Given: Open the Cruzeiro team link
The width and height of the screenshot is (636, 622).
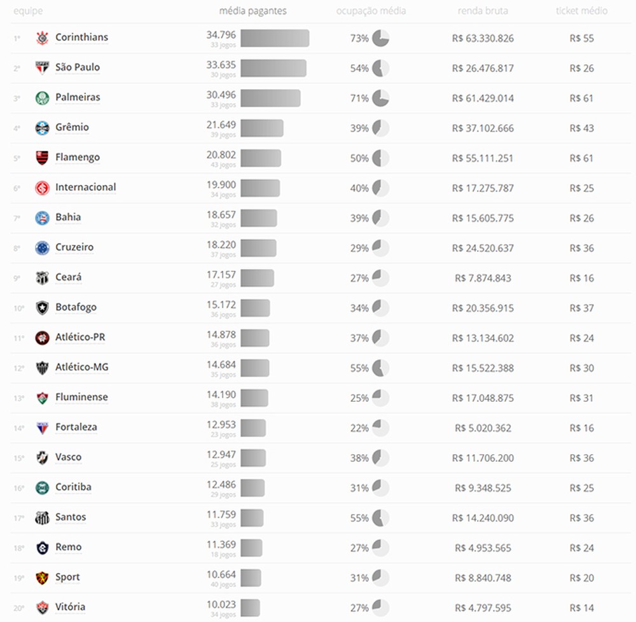Looking at the screenshot, I should pos(74,247).
